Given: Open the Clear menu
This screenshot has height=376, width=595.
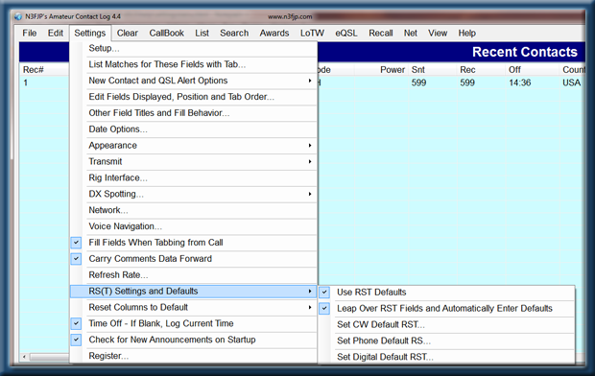Looking at the screenshot, I should click(x=127, y=33).
